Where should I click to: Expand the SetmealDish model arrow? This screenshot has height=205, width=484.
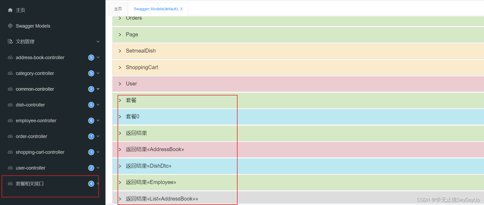120,51
